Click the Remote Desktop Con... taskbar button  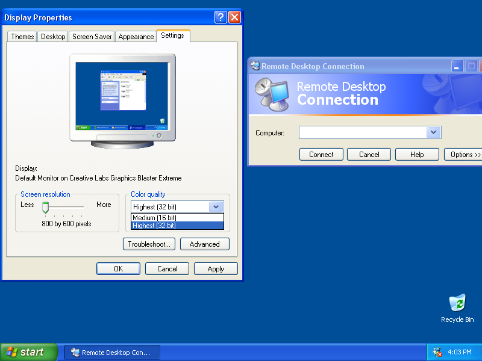click(112, 353)
